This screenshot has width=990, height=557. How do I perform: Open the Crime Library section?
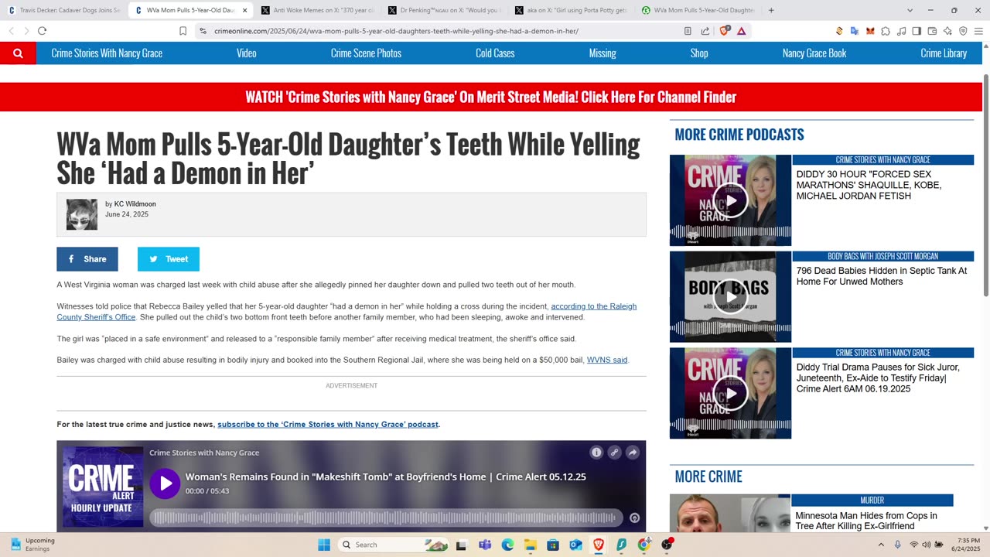[x=944, y=53]
